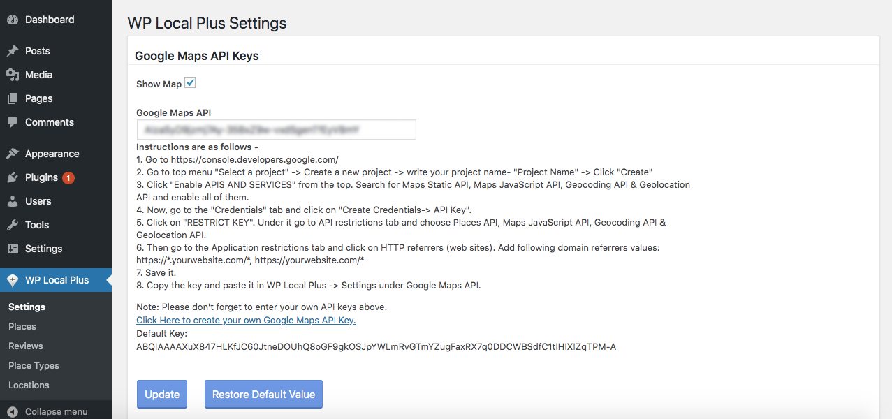
Task: Click the Restore Default Value button
Action: (x=263, y=394)
